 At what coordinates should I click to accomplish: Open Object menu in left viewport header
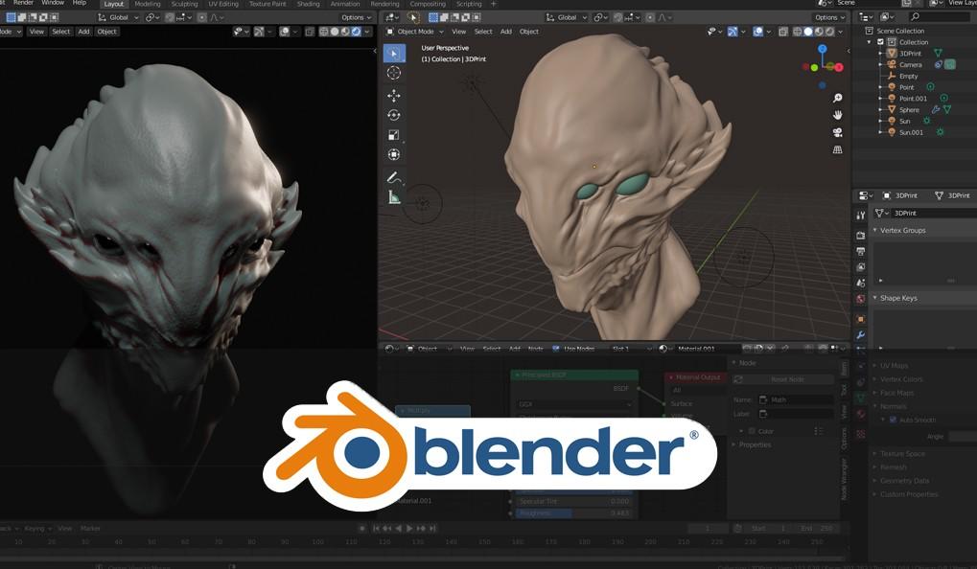pyautogui.click(x=106, y=31)
